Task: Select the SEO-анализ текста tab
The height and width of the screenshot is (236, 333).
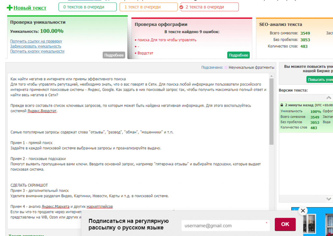Action: 281,24
